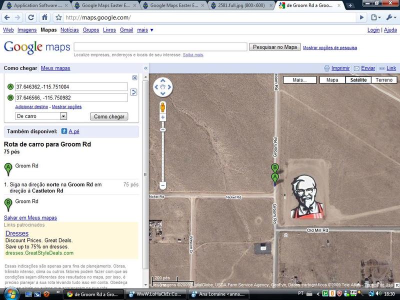Image resolution: width=400 pixels, height=300 pixels.
Task: Reload the page with refresh icon
Action: (x=31, y=17)
